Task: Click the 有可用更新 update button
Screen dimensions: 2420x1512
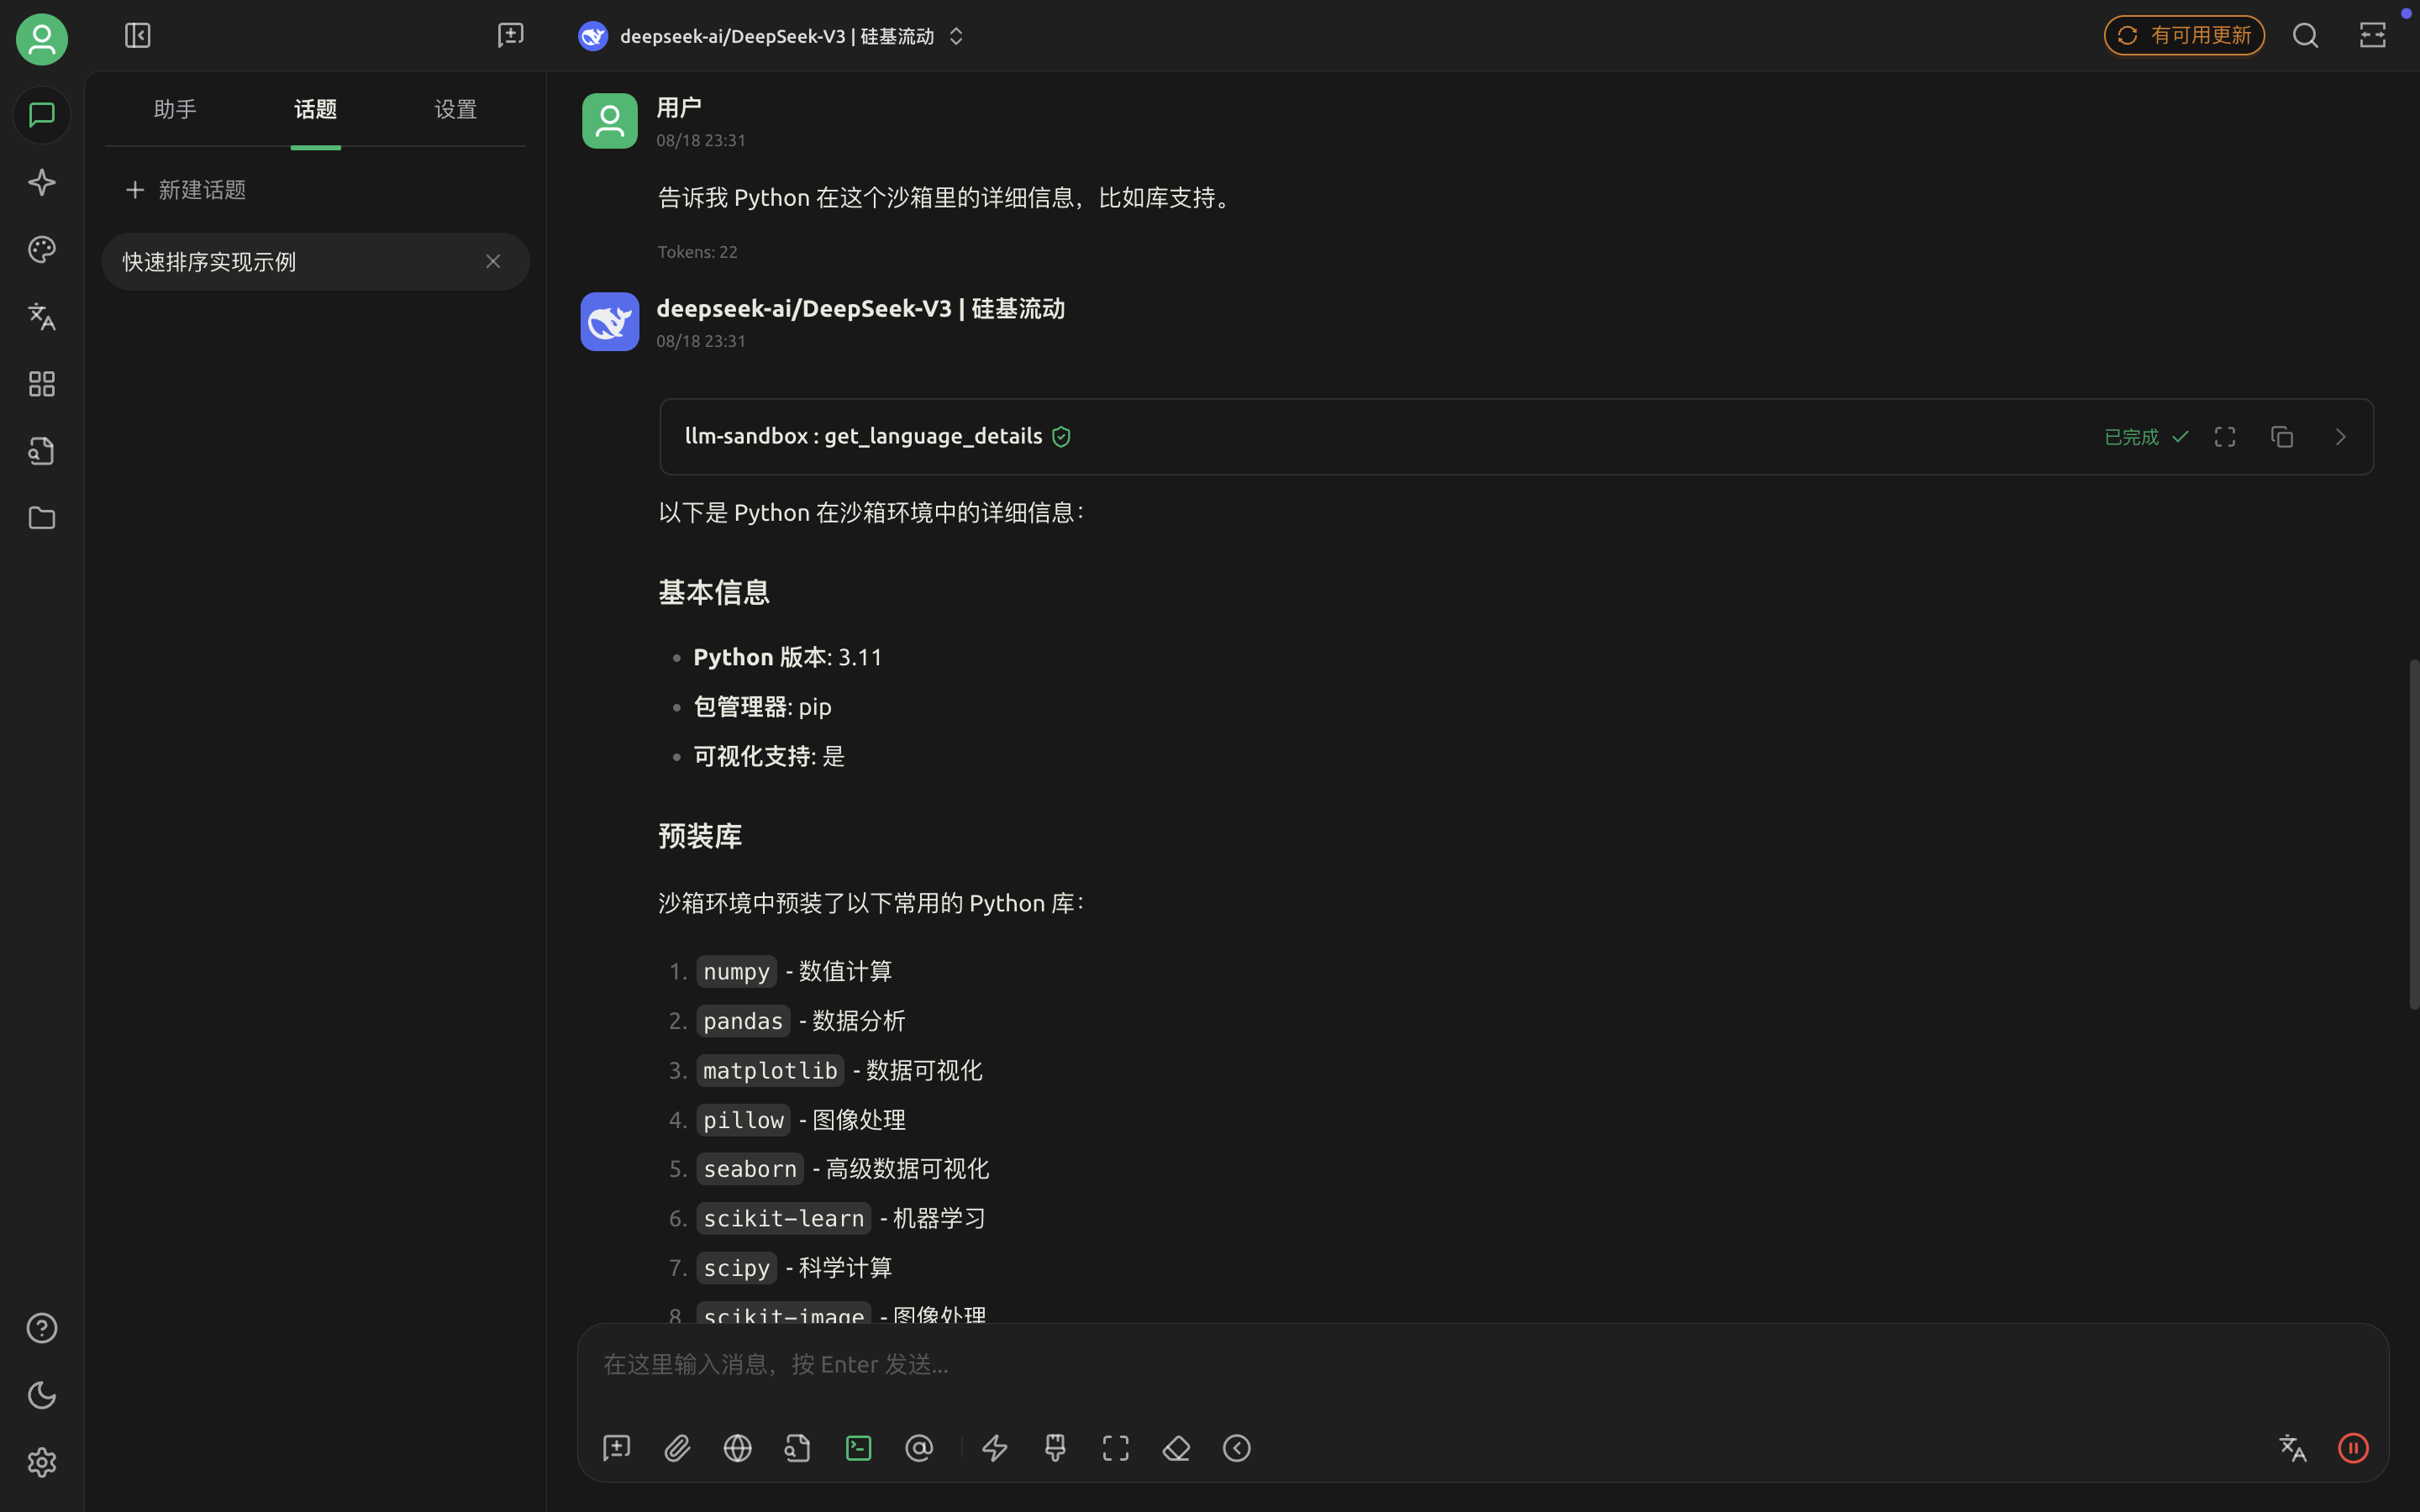Action: tap(2184, 36)
